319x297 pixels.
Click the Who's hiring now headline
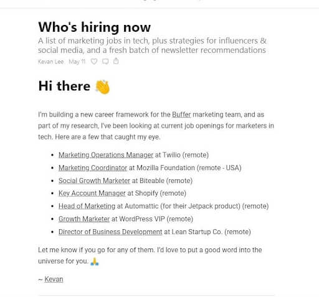tap(95, 27)
